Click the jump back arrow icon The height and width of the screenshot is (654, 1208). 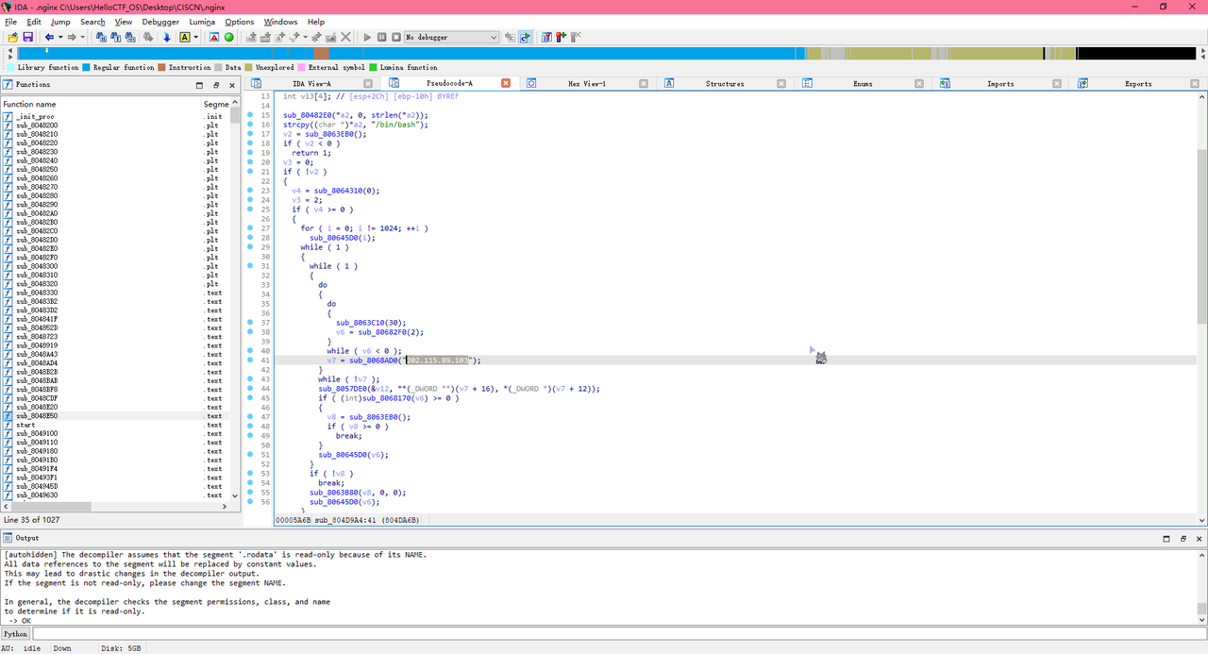pyautogui.click(x=49, y=37)
